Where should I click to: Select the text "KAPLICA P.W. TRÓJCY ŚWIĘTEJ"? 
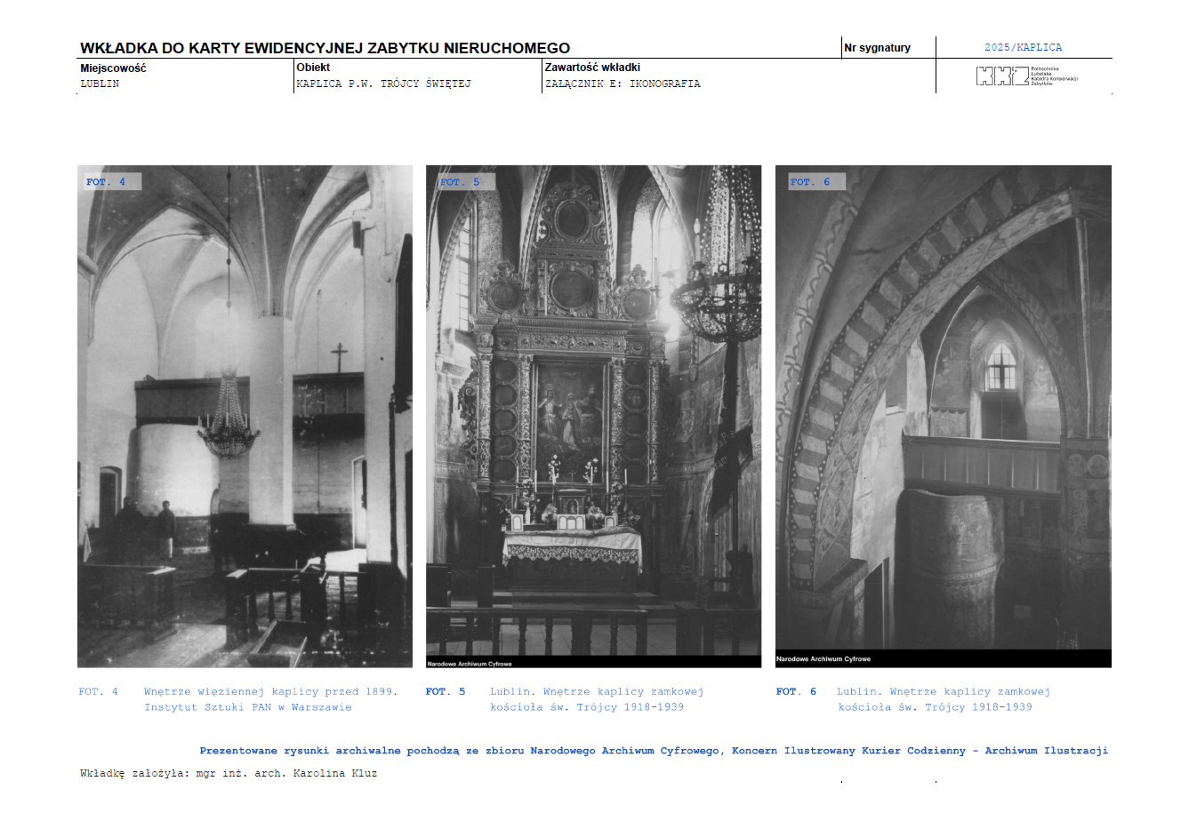coord(383,84)
